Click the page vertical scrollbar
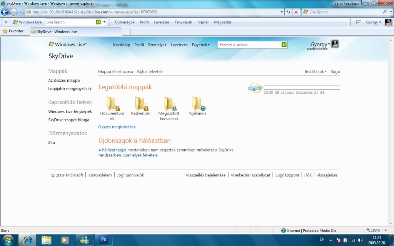Image resolution: width=394 pixels, height=246 pixels. [391, 131]
